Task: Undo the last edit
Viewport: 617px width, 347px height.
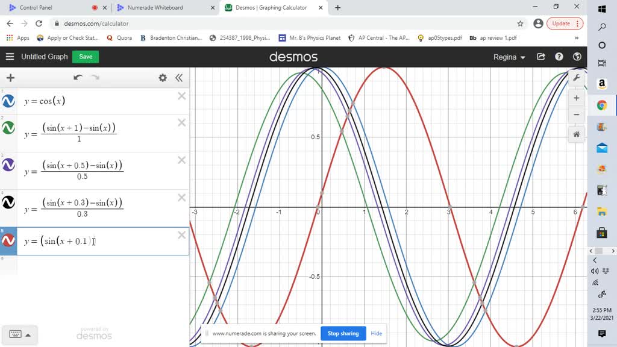Action: 78,78
